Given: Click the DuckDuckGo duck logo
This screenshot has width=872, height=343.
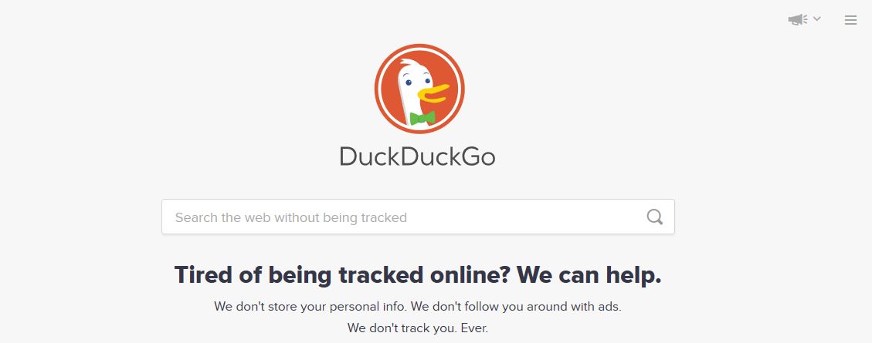Looking at the screenshot, I should (x=419, y=89).
